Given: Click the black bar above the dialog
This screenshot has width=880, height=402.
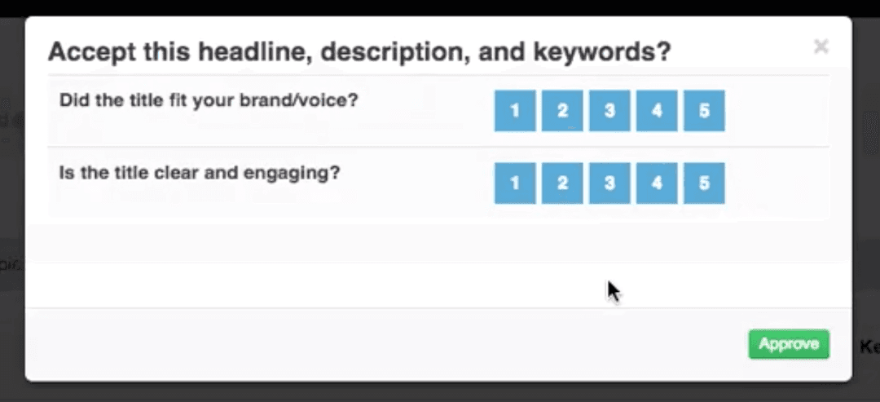Looking at the screenshot, I should coord(440,7).
